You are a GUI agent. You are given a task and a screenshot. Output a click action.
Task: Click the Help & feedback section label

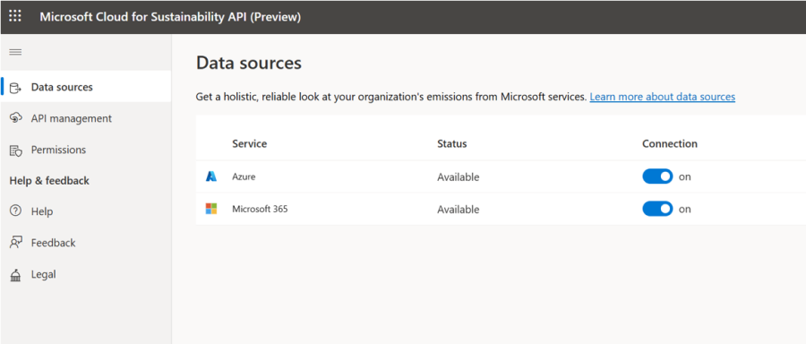[49, 180]
